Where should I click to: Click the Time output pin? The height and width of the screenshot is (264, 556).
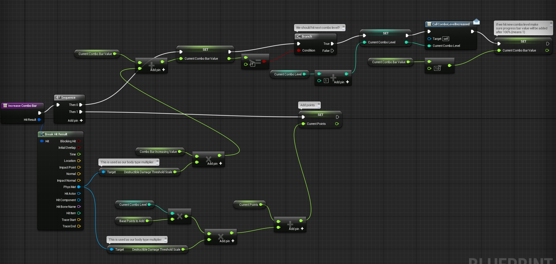(79, 154)
